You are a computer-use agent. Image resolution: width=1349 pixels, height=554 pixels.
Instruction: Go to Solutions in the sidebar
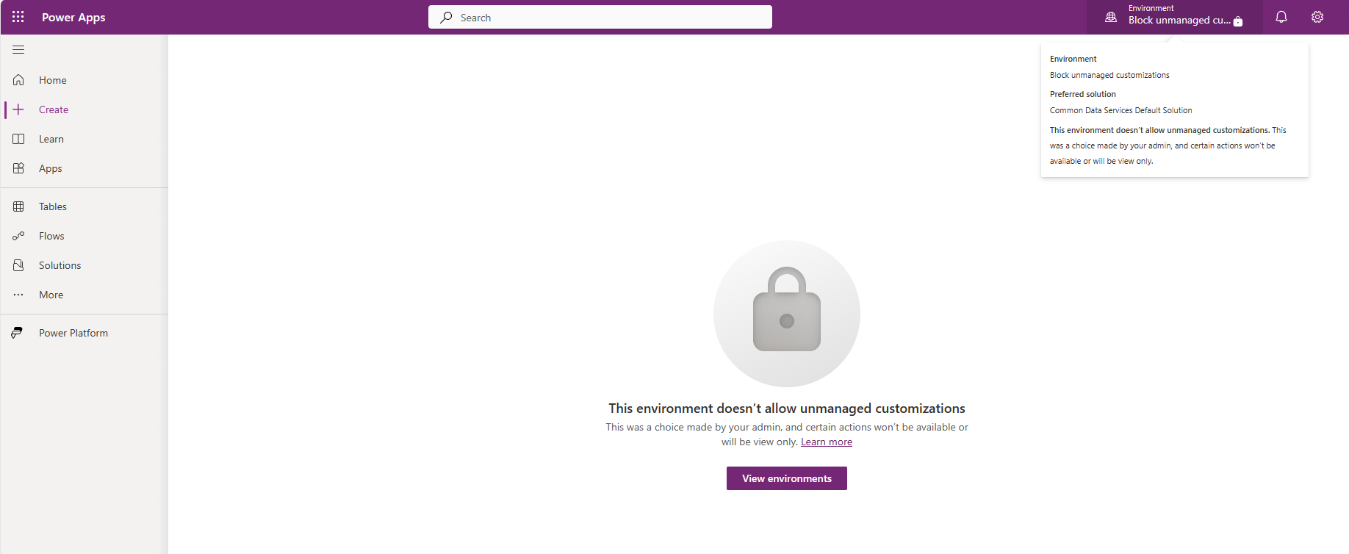click(60, 265)
